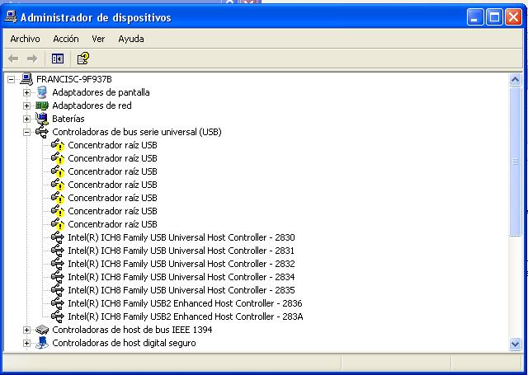This screenshot has width=528, height=375.
Task: Click warning icon of seventh Concentrador raíz USB
Action: [x=58, y=224]
